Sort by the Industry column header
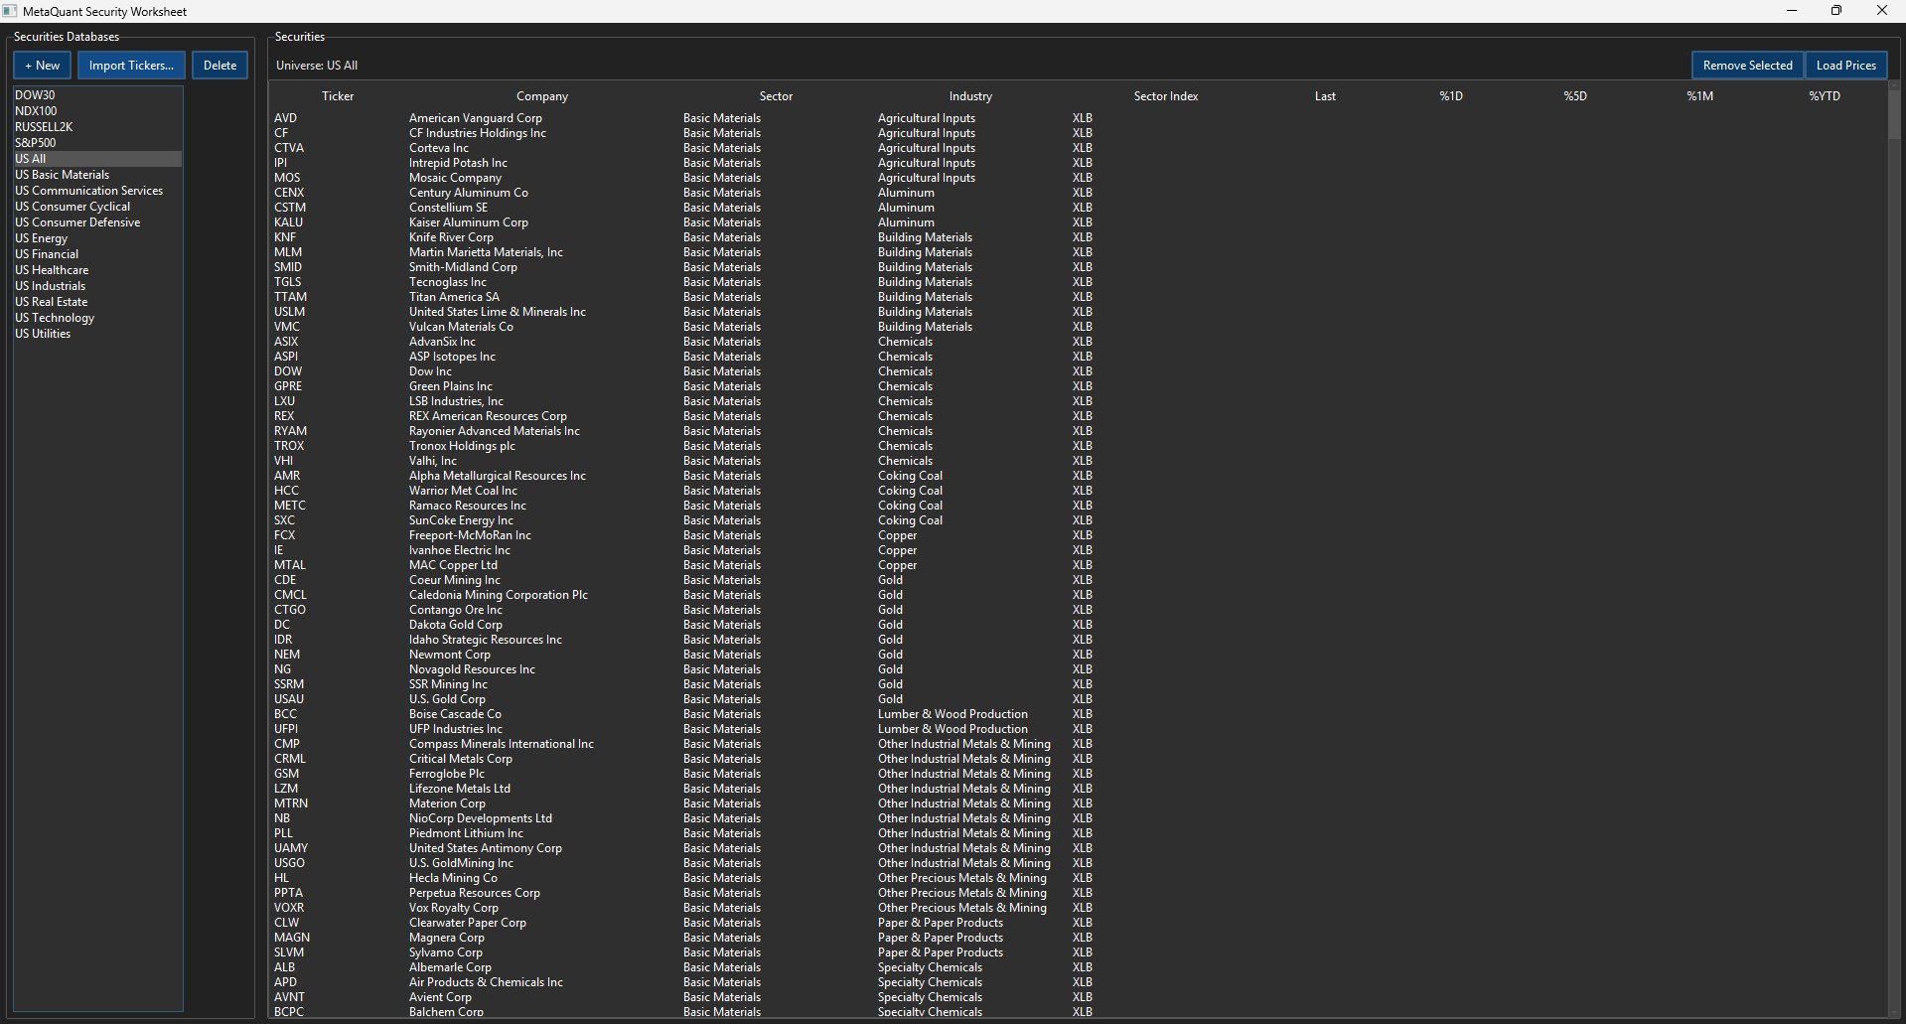 970,96
